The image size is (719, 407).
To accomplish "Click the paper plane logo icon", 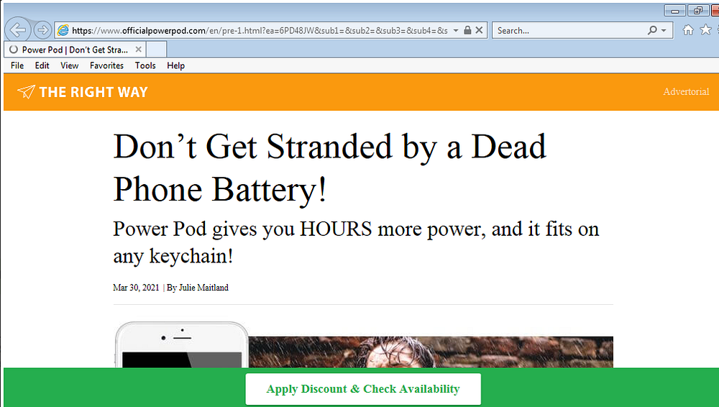I will point(26,92).
